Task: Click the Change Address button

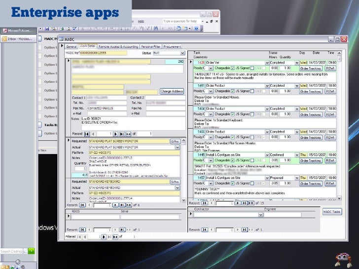Action: tap(172, 91)
